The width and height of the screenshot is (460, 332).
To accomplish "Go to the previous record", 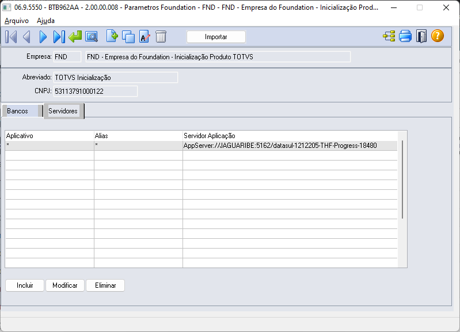I will (x=26, y=37).
